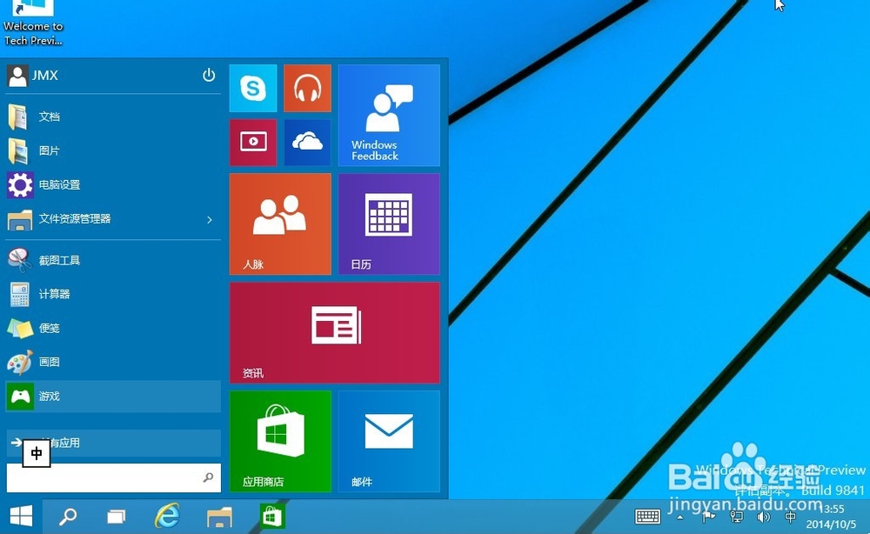The height and width of the screenshot is (534, 870).
Task: Open Action Center flag icon
Action: coord(708,517)
